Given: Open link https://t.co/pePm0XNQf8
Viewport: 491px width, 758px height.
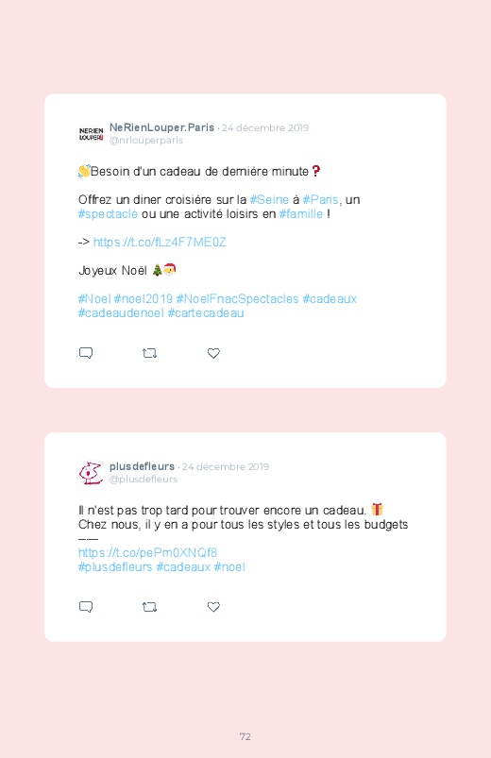Looking at the screenshot, I should click(x=147, y=552).
